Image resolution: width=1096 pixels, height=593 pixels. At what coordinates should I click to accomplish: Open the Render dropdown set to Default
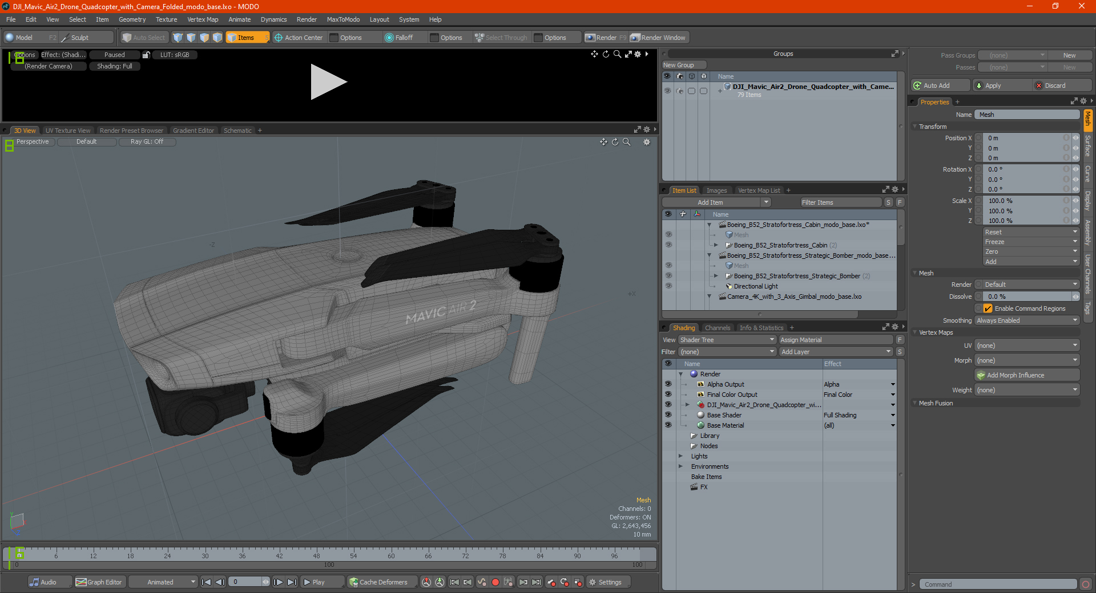pos(1027,285)
